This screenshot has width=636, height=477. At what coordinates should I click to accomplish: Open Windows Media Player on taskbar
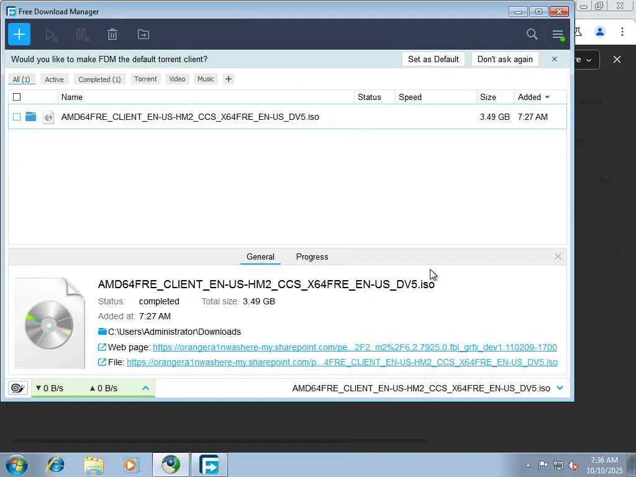tap(130, 465)
